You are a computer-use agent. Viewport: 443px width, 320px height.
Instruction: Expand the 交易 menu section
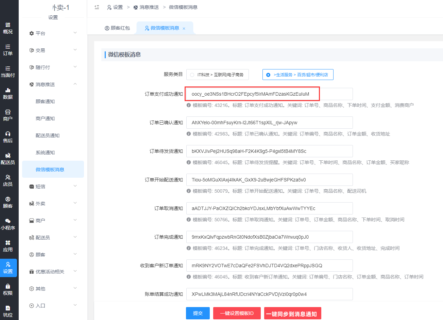[x=53, y=50]
